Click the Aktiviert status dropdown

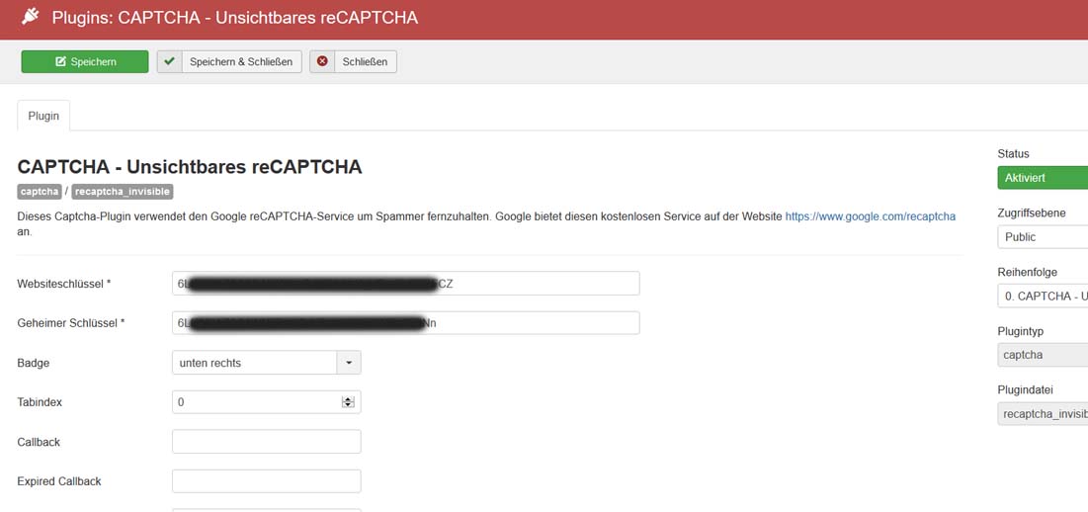coord(1043,178)
